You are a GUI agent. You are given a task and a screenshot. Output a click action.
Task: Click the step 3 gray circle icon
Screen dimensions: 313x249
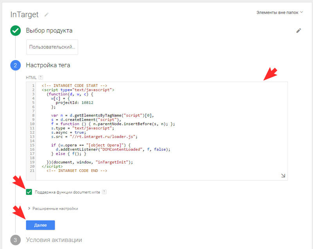click(15, 240)
